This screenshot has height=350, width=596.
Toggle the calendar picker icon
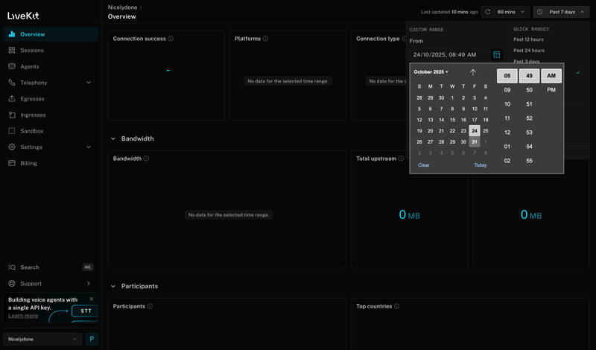(x=496, y=54)
